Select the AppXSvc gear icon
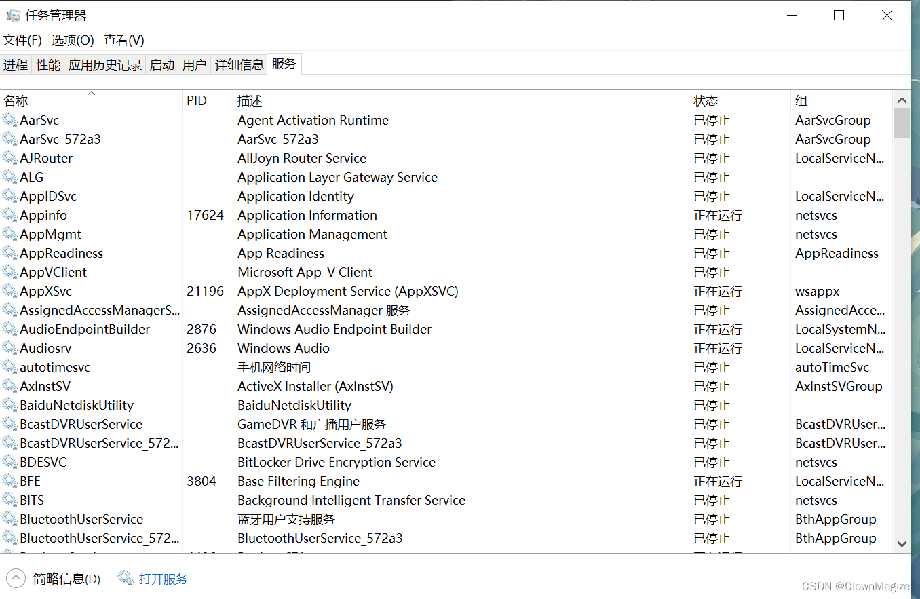Viewport: 920px width, 599px height. (9, 291)
